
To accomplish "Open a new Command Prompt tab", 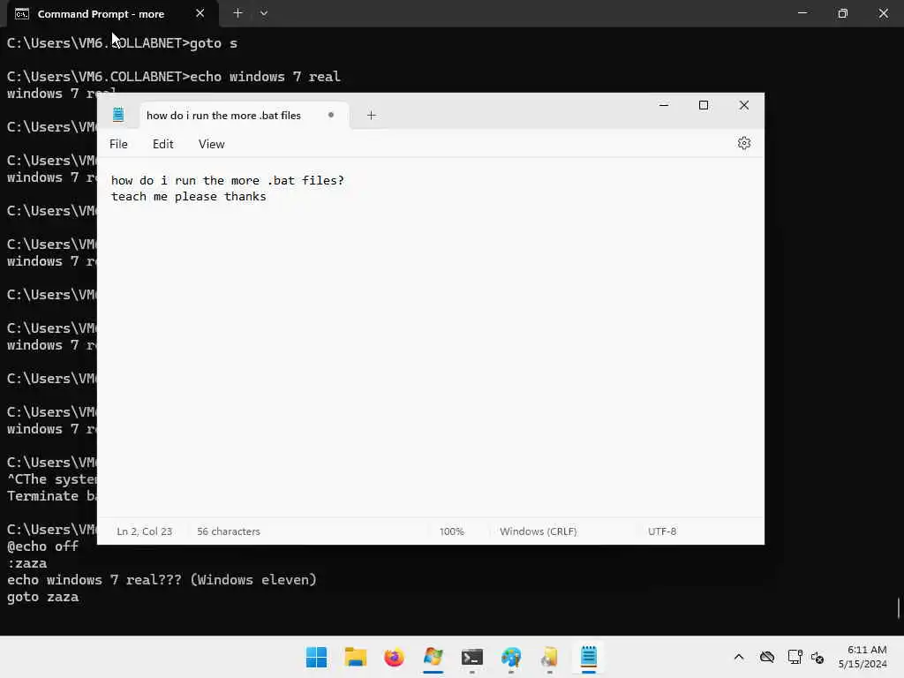I will pyautogui.click(x=237, y=12).
